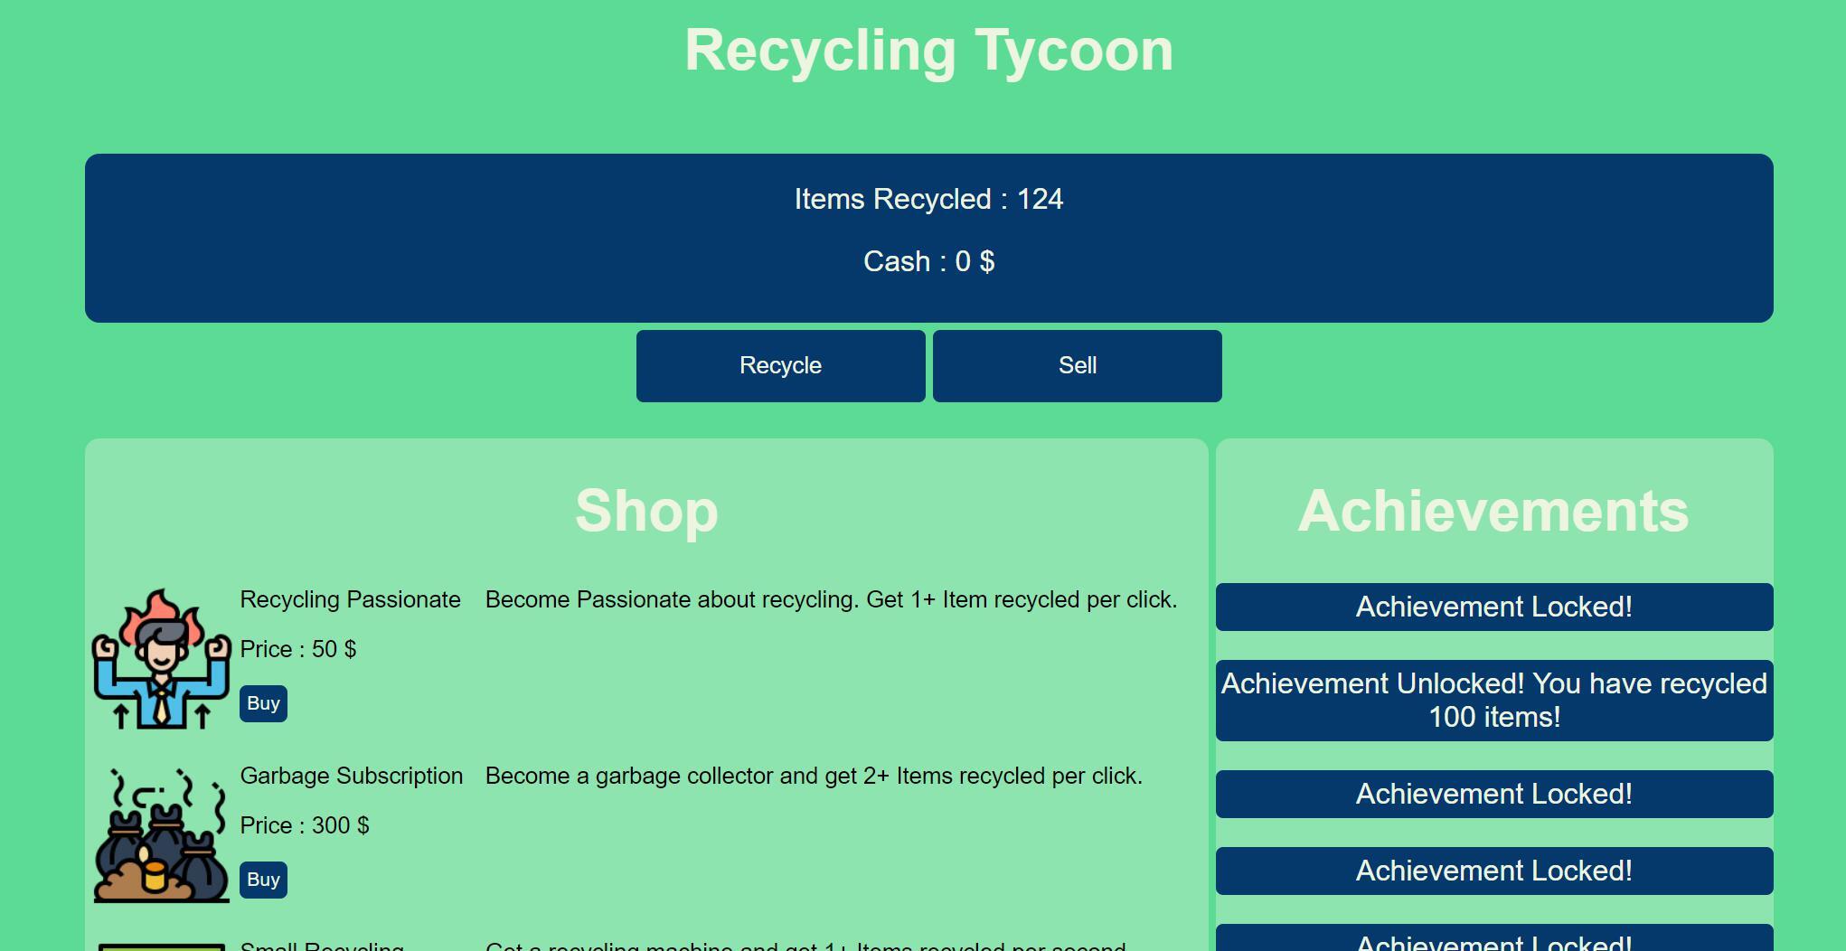Click the Recycling Passionate item name
This screenshot has width=1846, height=951.
pos(350,600)
